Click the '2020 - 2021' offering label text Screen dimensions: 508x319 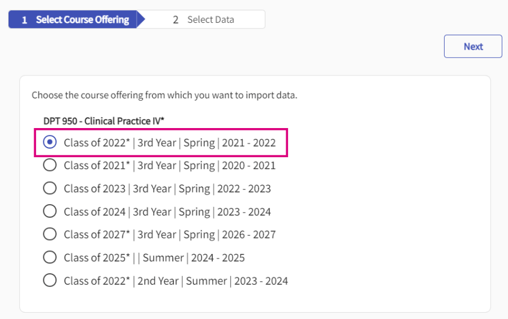[249, 166]
